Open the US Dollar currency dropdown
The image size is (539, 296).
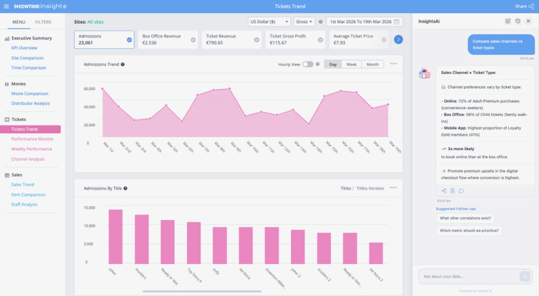(x=269, y=22)
